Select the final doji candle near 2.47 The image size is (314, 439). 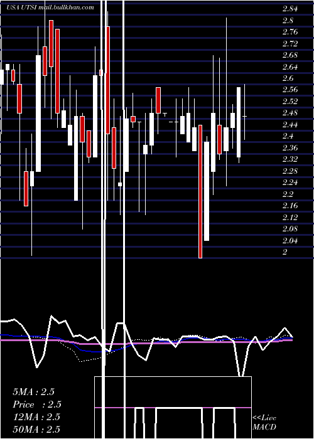pos(245,116)
